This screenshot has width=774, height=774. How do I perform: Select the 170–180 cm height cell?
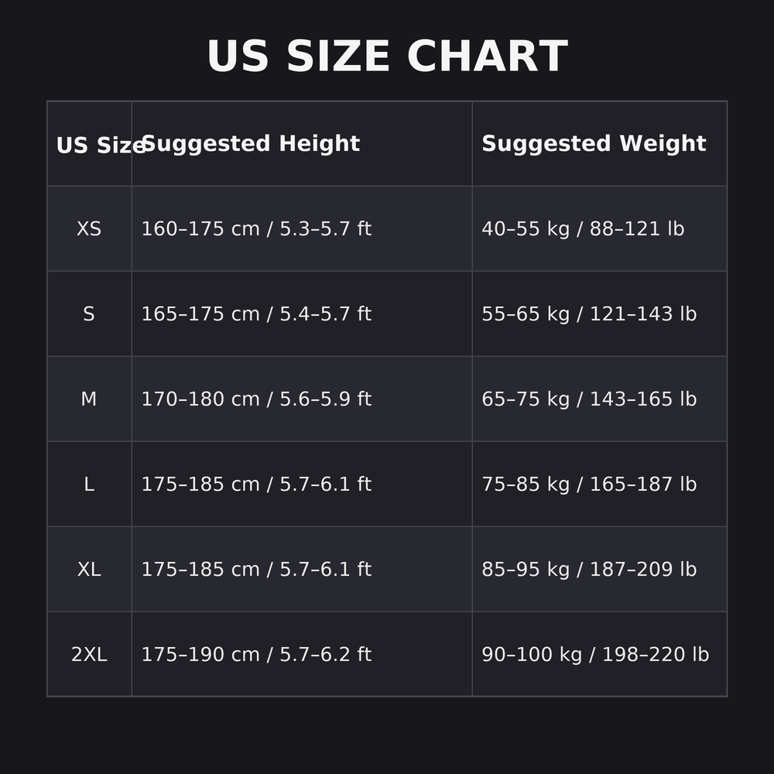tap(256, 399)
